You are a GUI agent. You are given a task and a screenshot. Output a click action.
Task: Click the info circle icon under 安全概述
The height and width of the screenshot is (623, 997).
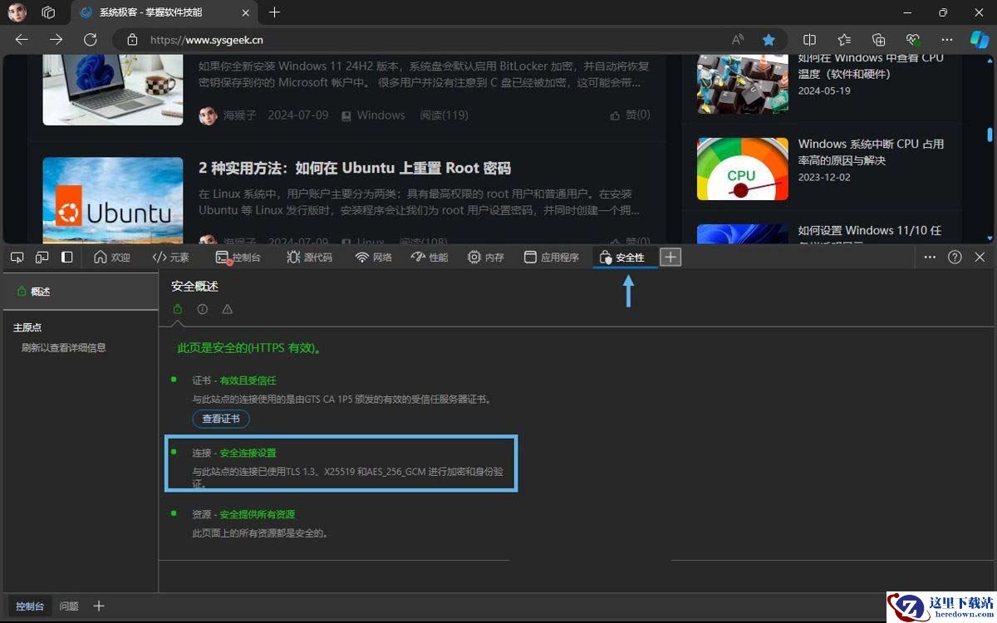202,309
